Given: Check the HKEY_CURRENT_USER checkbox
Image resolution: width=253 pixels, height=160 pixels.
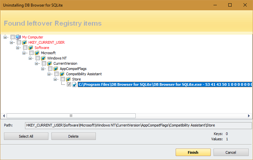Looking at the screenshot, I should point(19,42).
